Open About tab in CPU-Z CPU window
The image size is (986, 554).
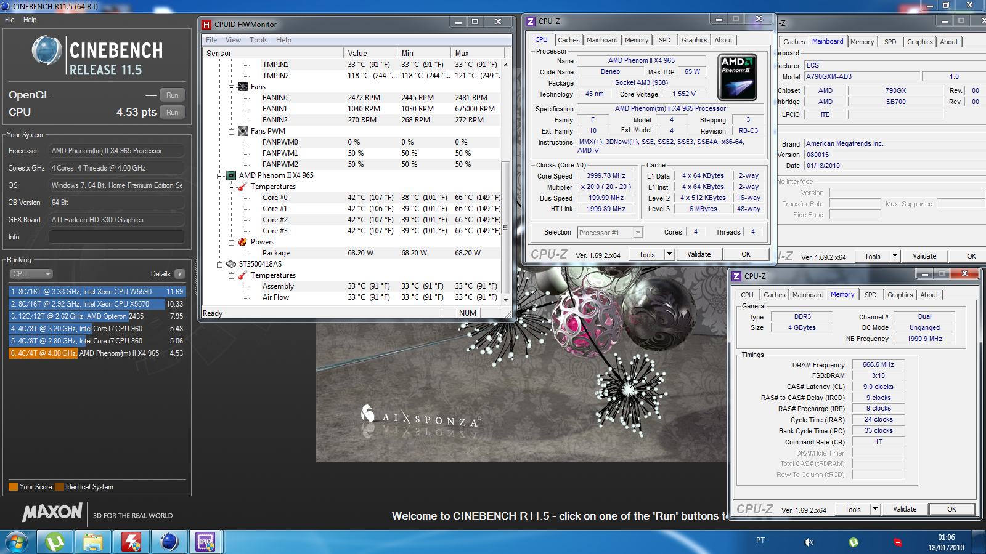click(x=723, y=40)
